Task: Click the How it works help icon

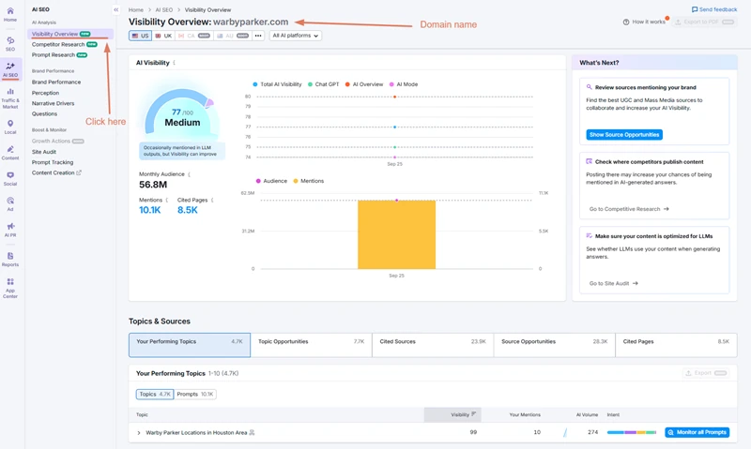Action: click(626, 22)
